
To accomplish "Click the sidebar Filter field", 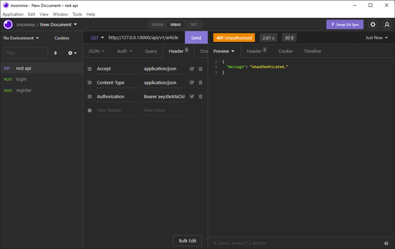I will (25, 52).
